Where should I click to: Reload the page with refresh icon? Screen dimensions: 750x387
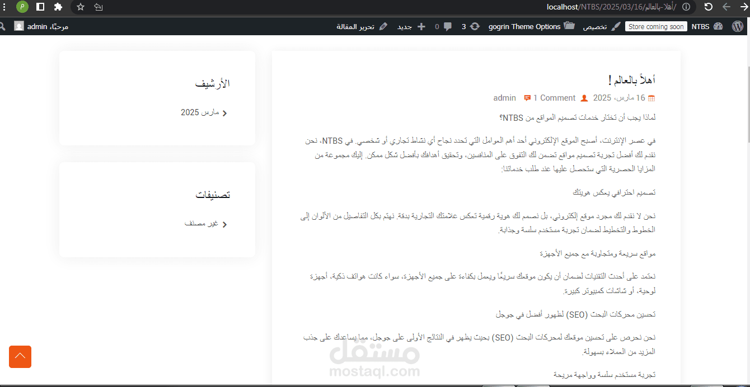[708, 7]
